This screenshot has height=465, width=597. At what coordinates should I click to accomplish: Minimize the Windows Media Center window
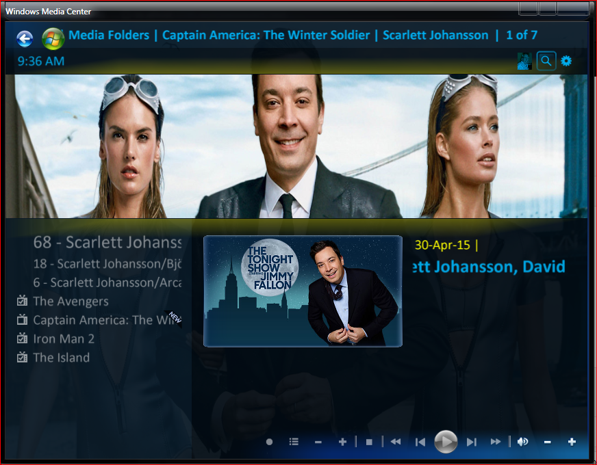point(529,8)
